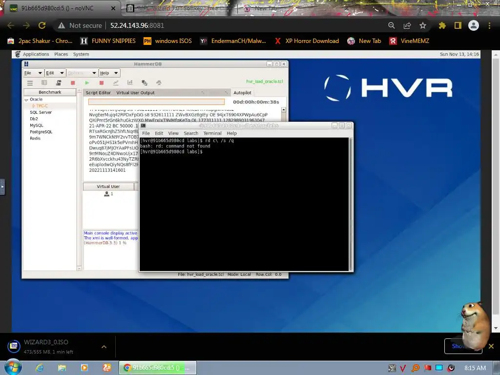Open terminal Terminal menu
Screen dimensions: 500x375
click(212, 133)
